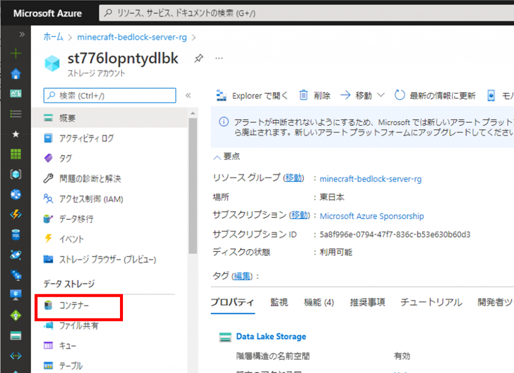Switch to the チュートリアル tab
The image size is (514, 373).
pos(431,302)
